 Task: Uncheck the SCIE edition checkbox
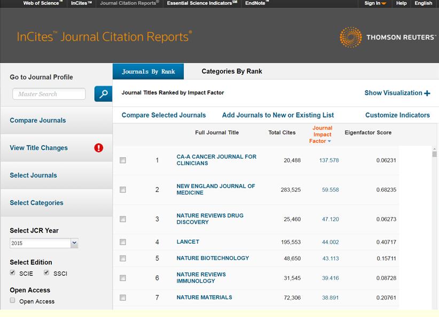point(12,273)
